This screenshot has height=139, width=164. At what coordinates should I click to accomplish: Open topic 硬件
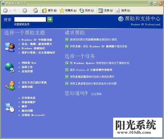[x=24, y=106]
